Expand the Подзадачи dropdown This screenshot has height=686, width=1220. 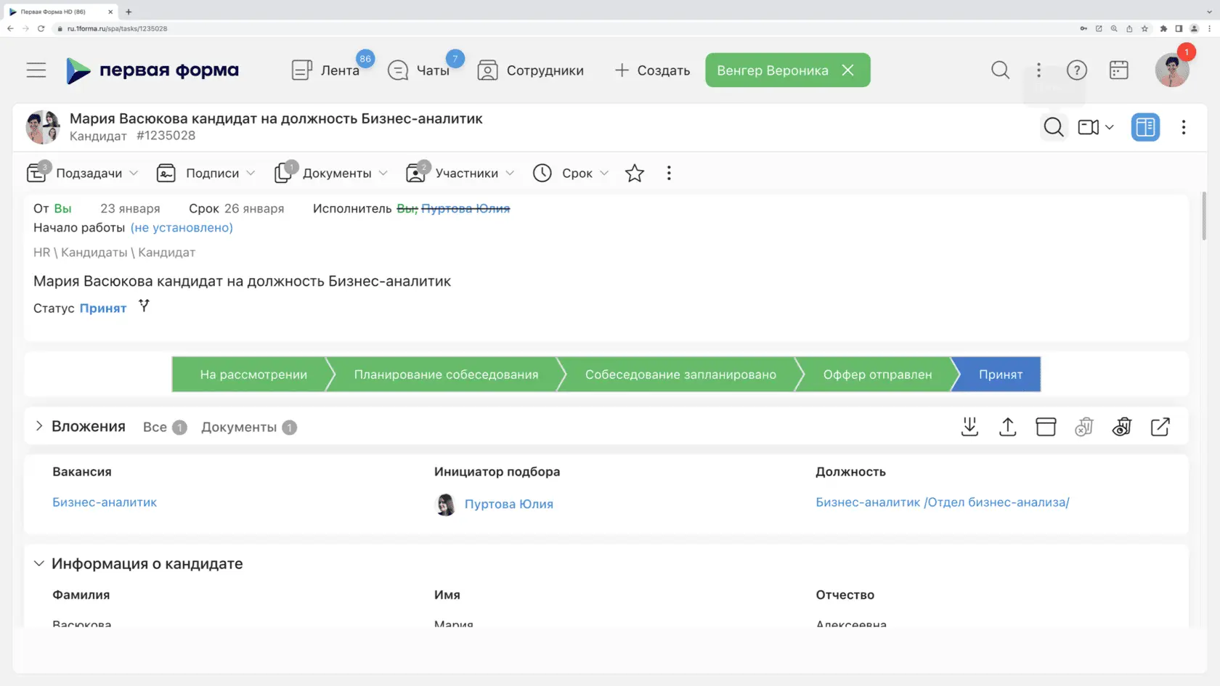pyautogui.click(x=134, y=173)
